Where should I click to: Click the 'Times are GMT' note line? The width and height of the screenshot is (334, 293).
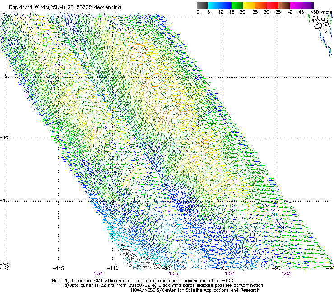tap(143, 281)
